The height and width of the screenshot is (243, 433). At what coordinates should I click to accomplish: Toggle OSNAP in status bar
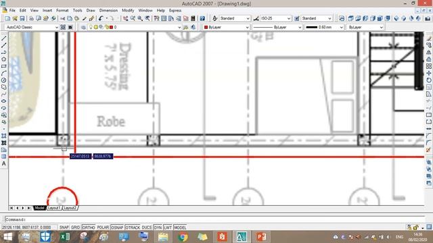[117, 227]
